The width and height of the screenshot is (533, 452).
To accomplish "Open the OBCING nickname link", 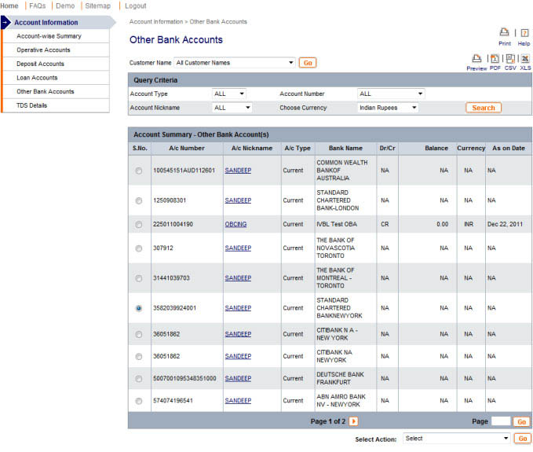I will point(235,224).
